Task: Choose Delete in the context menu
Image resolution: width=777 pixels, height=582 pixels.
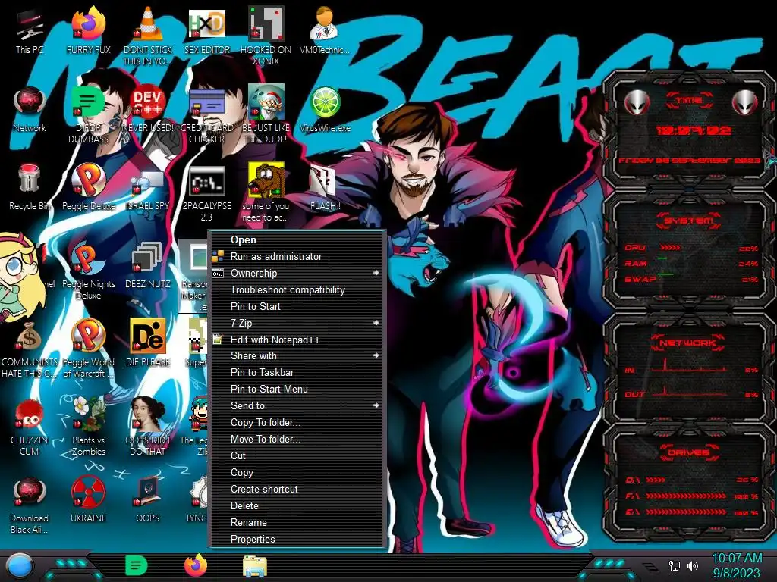Action: 297,505
